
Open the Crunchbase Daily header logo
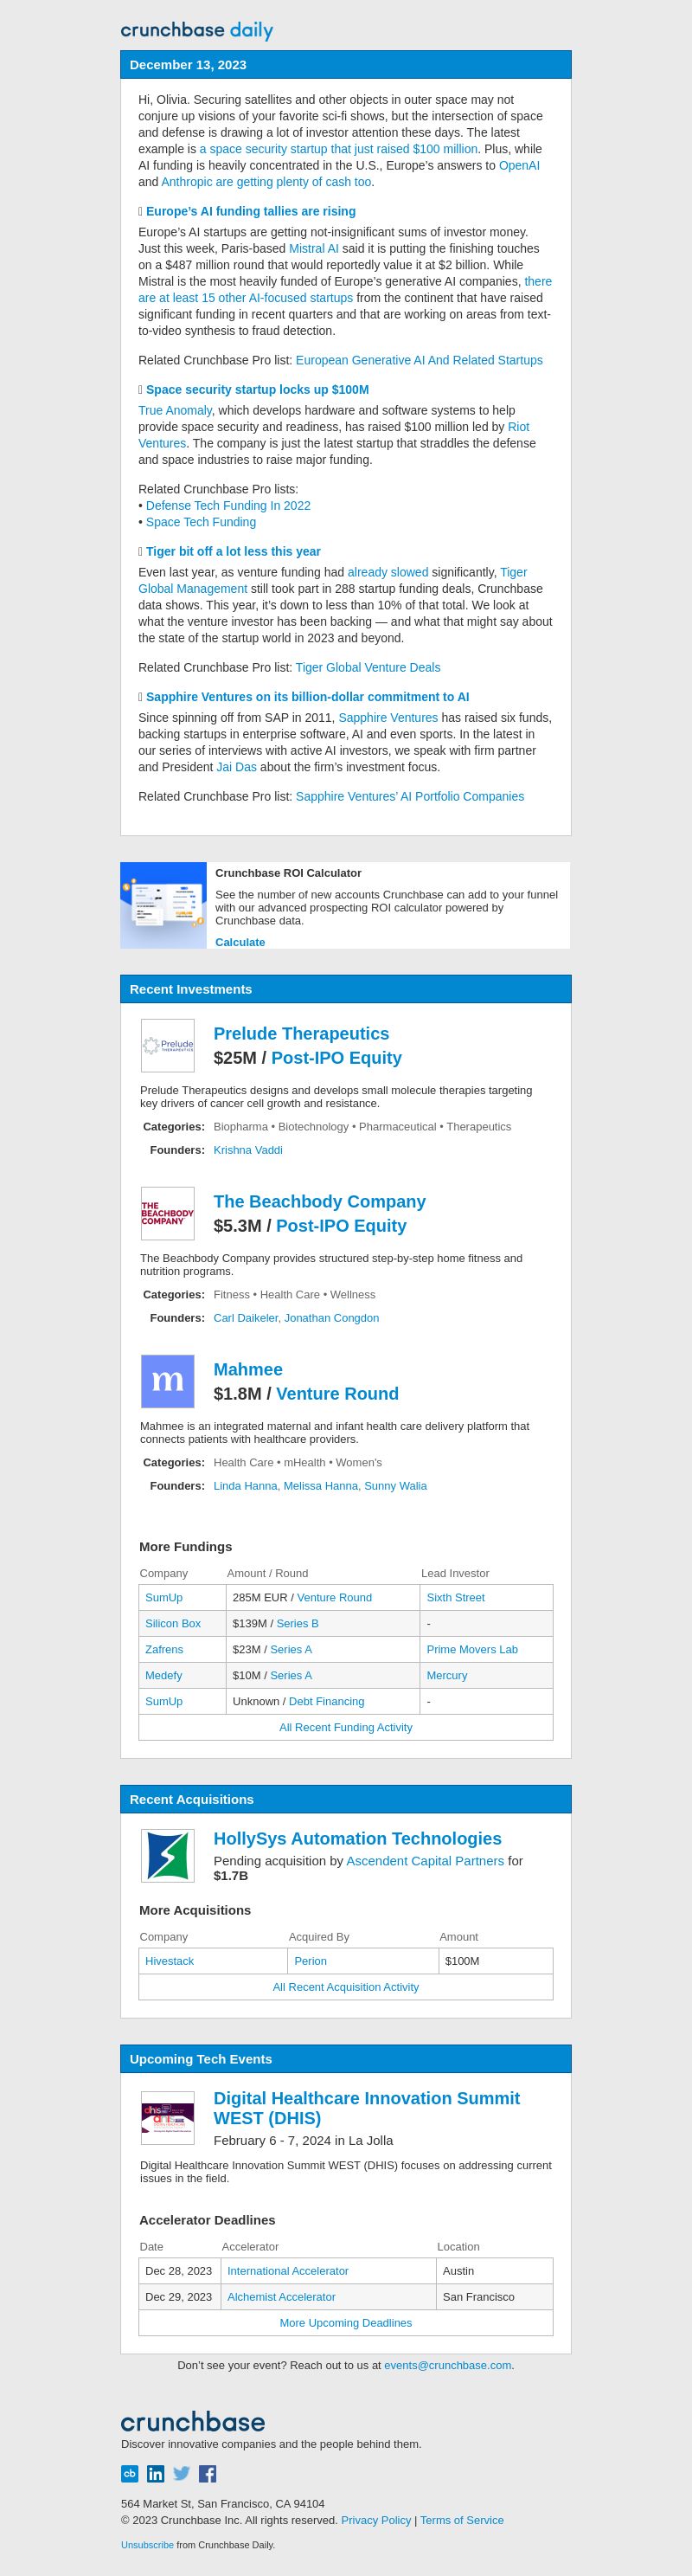coord(197,30)
